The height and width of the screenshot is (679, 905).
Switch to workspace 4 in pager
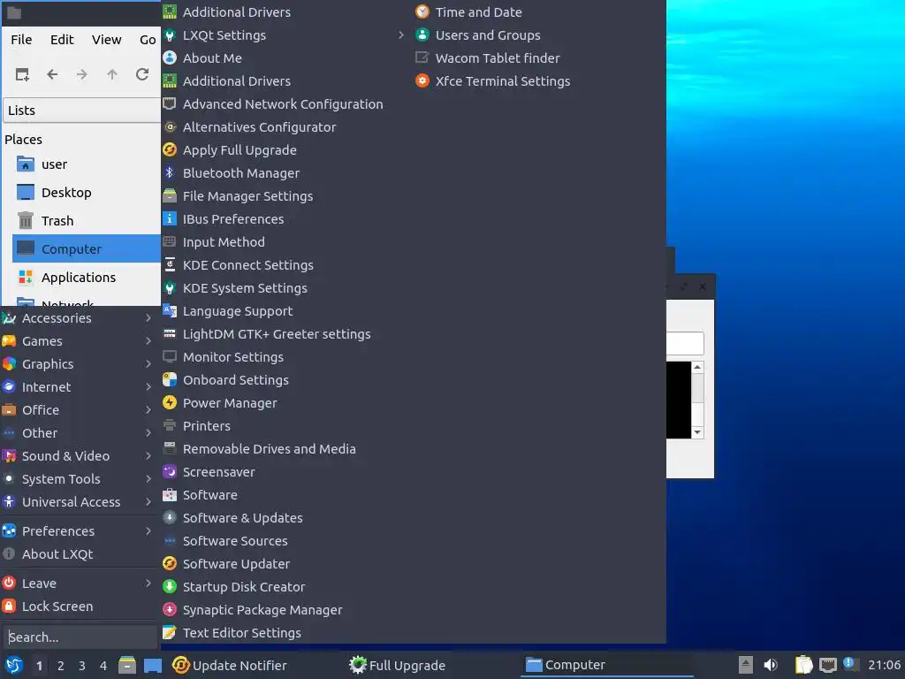[103, 666]
